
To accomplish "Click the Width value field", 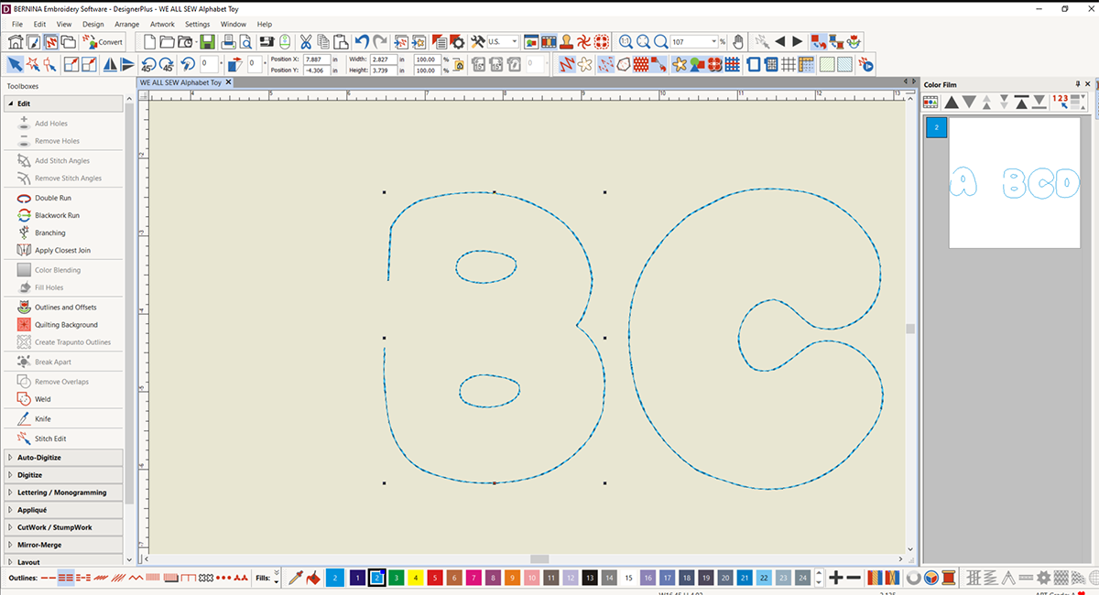I will 383,59.
